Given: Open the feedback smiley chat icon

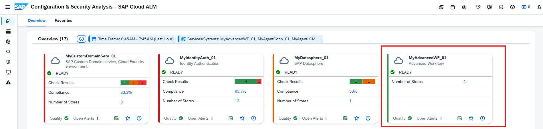Looking at the screenshot, I should coord(490,7).
